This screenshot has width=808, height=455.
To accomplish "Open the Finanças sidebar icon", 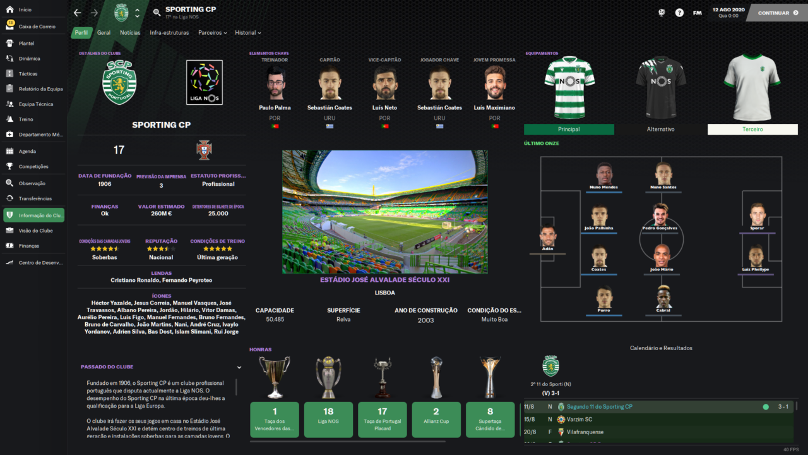I will [x=9, y=246].
